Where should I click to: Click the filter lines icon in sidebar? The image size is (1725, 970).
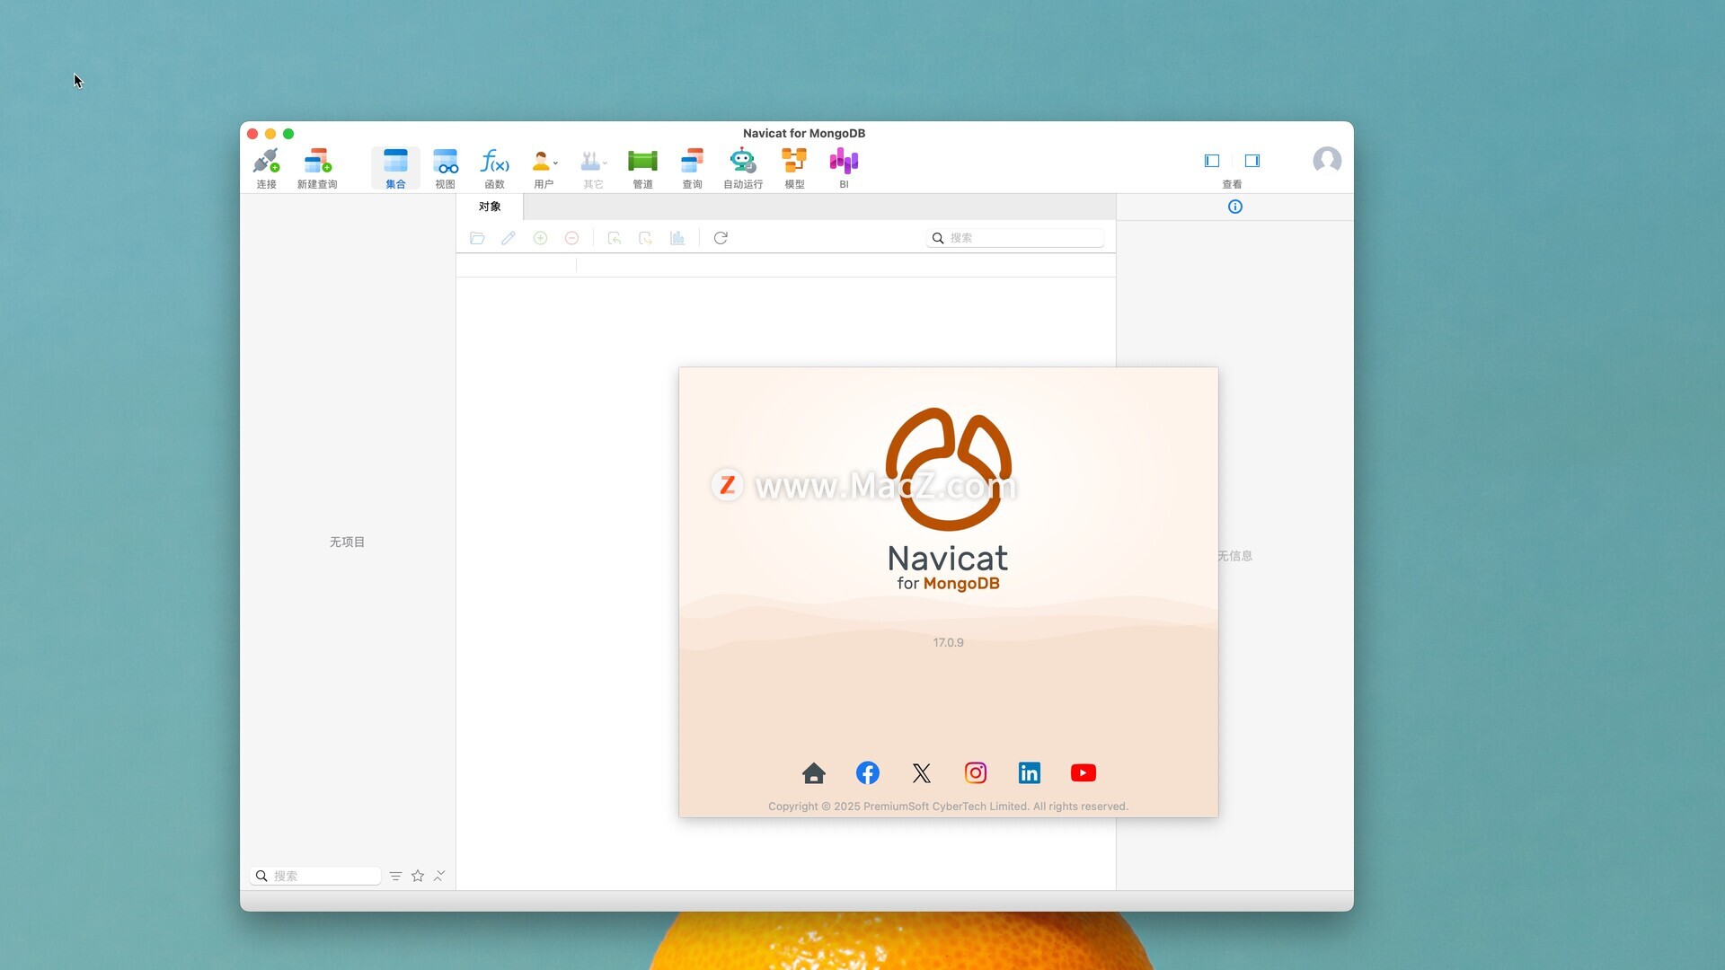(x=395, y=876)
